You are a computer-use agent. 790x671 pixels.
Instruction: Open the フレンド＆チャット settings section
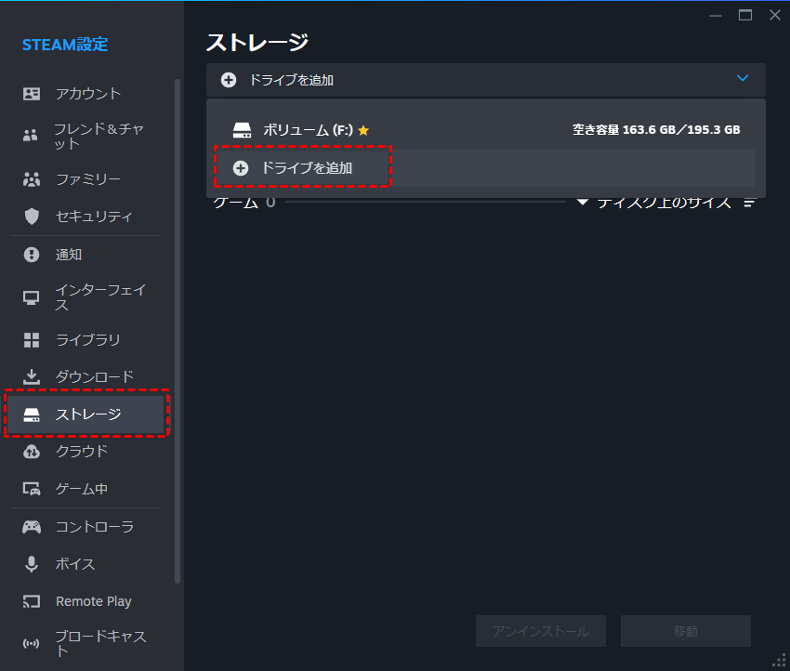point(86,136)
